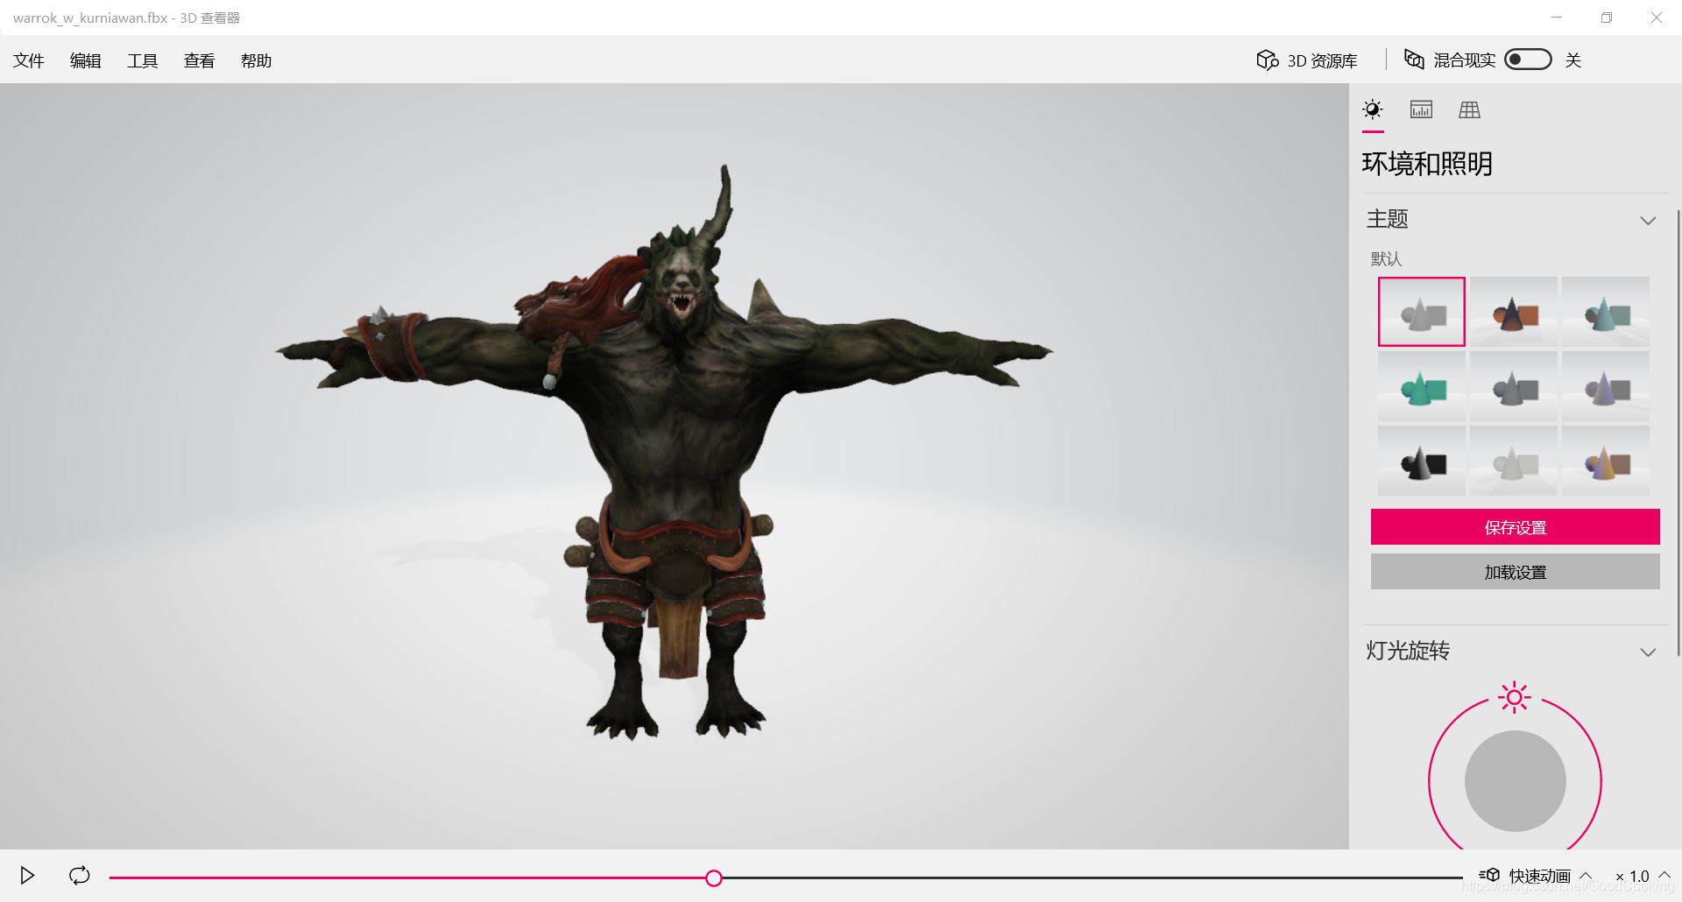Select the dark gray theme in middle row
The width and height of the screenshot is (1682, 902).
coord(1514,386)
